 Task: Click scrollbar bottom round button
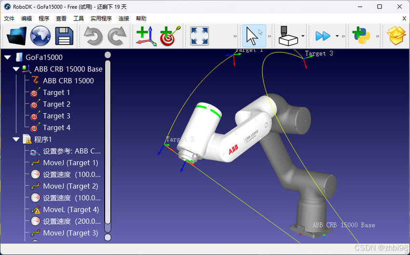click(x=108, y=238)
